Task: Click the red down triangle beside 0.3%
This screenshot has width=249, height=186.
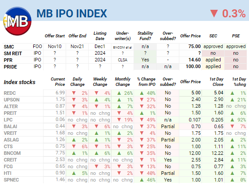Action: pos(214,13)
